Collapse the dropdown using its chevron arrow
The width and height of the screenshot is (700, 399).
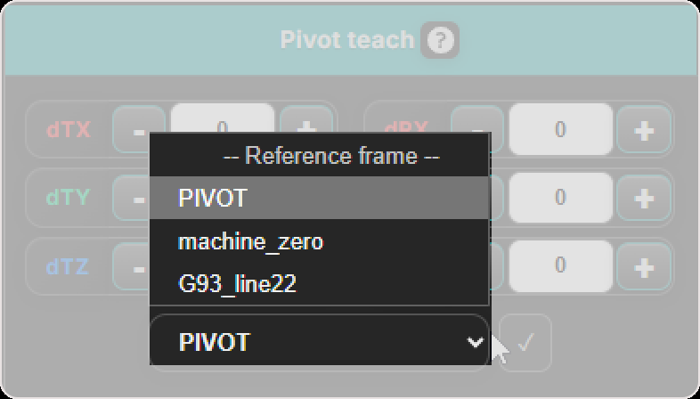click(x=475, y=342)
